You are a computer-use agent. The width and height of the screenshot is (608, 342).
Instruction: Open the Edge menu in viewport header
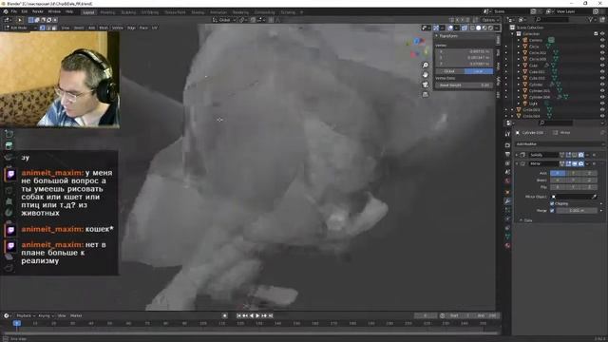point(131,28)
